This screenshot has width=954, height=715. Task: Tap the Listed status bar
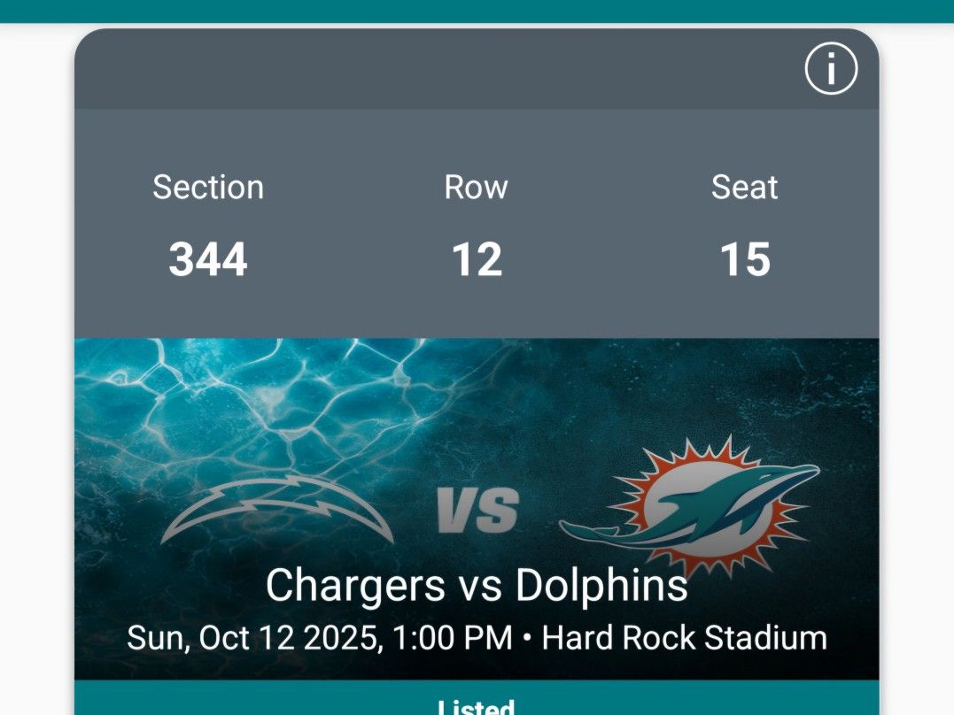[477, 704]
